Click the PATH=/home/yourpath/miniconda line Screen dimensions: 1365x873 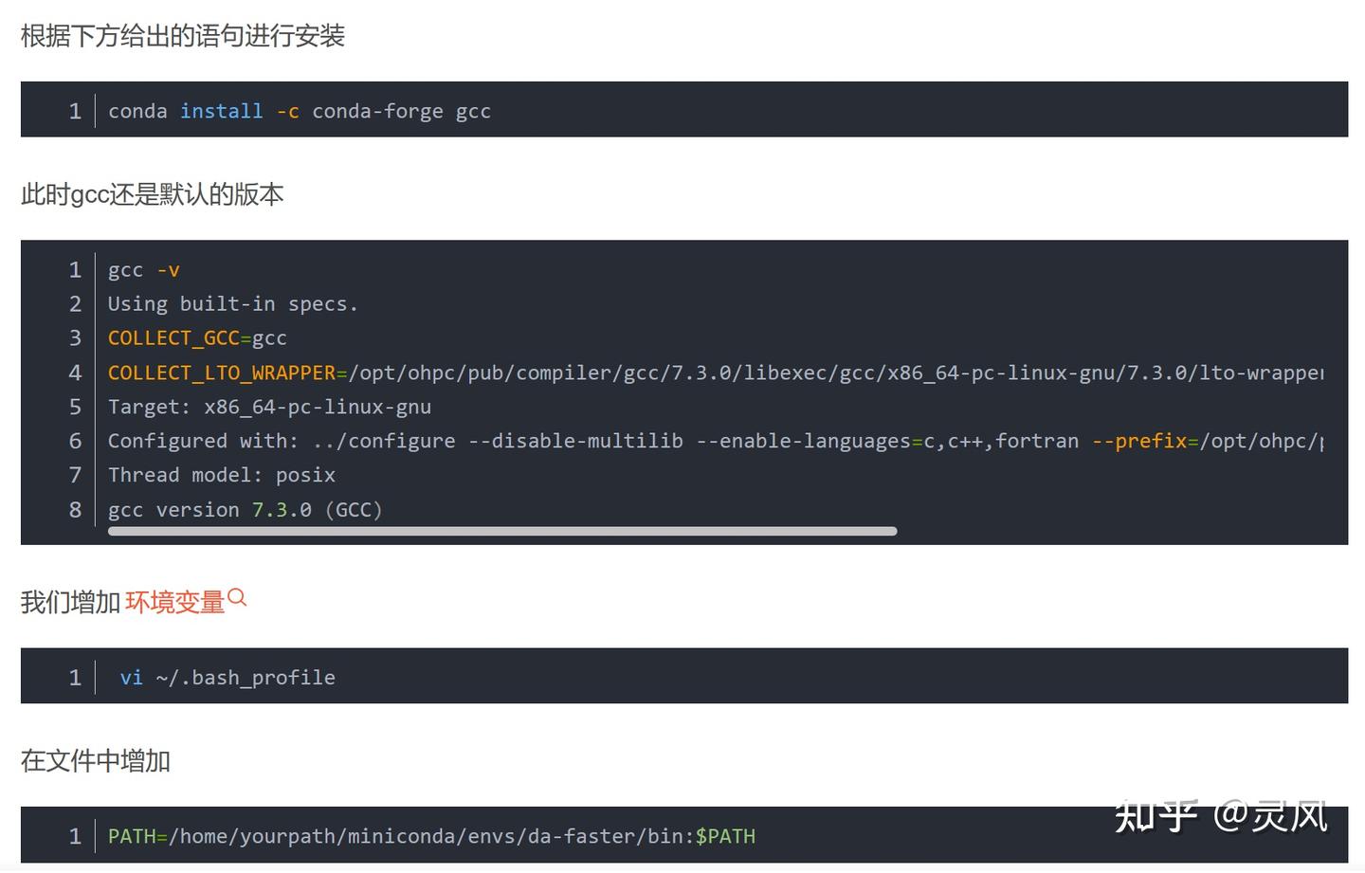pyautogui.click(x=400, y=836)
